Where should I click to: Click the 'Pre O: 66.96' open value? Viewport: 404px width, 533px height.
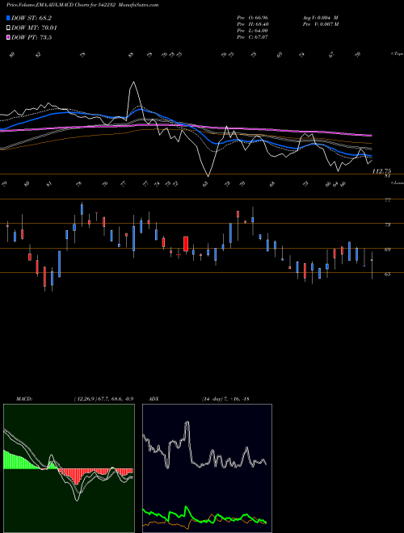coord(253,18)
